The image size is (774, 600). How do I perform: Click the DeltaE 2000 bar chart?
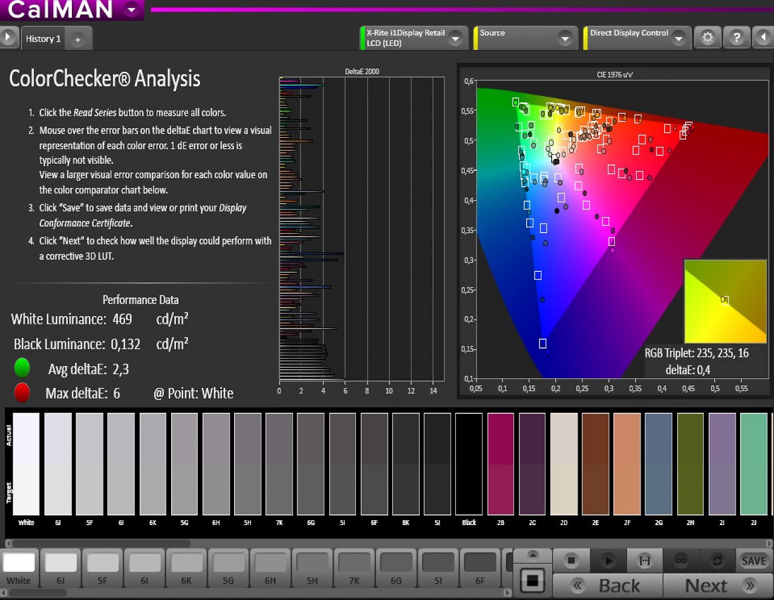tap(362, 228)
